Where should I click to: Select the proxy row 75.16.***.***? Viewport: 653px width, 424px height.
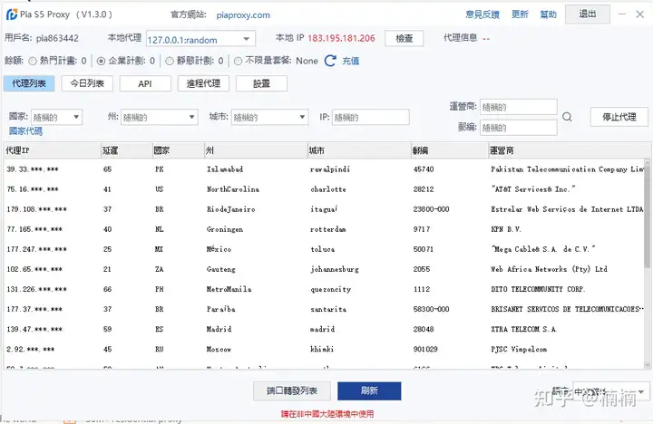pos(324,189)
